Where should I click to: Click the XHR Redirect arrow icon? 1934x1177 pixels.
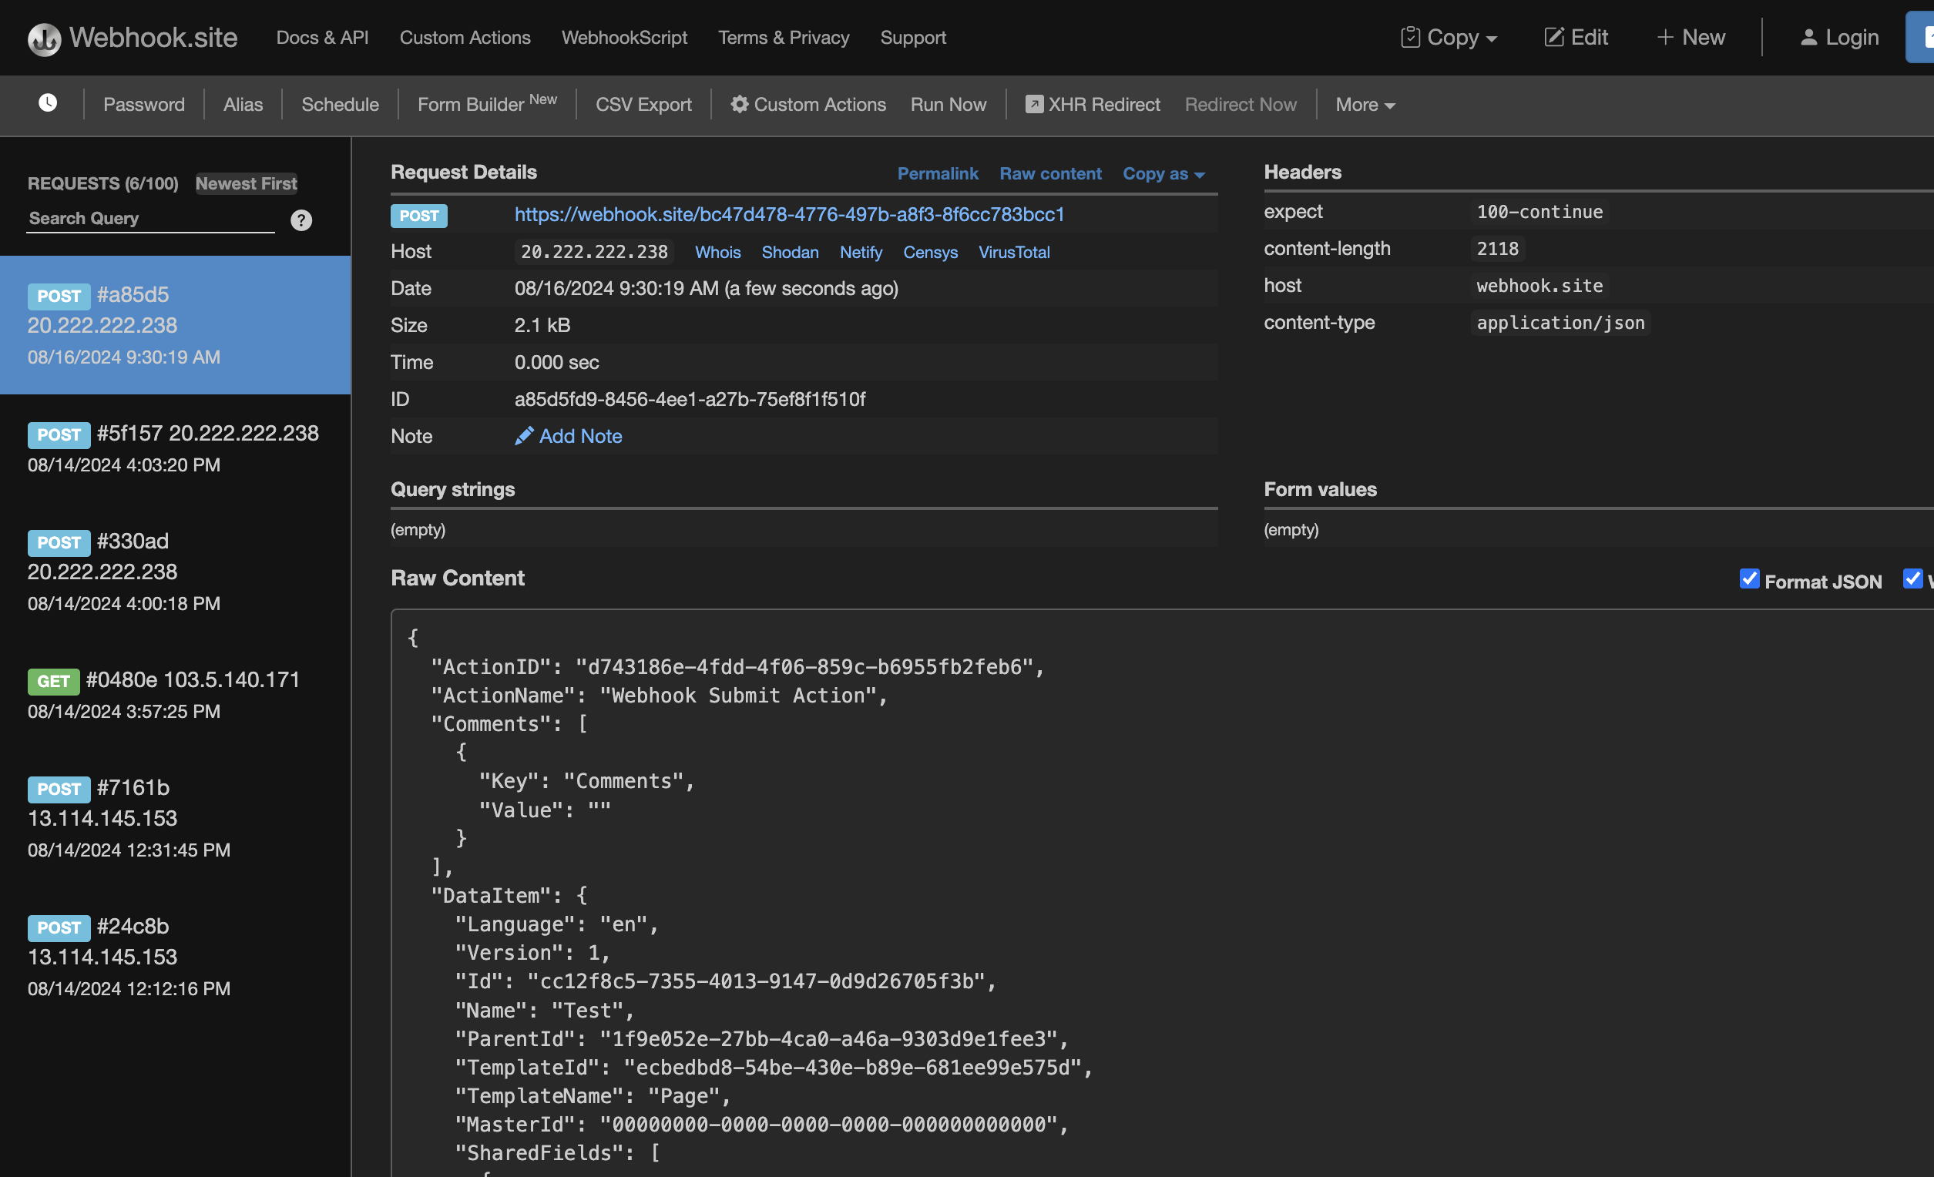(x=1035, y=103)
